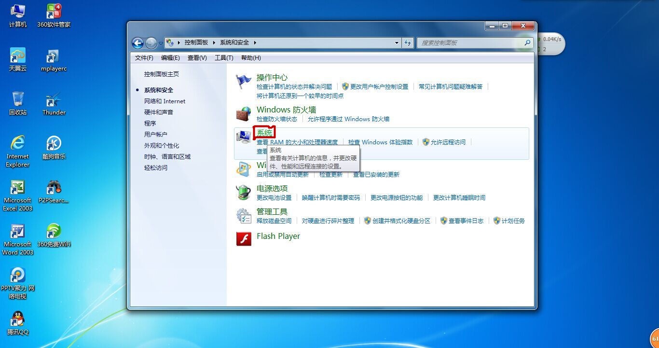This screenshot has width=659, height=348.
Task: Open 腾讯QQ desktop icon
Action: pyautogui.click(x=18, y=323)
